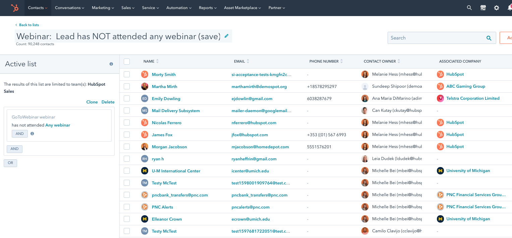Image resolution: width=512 pixels, height=238 pixels.
Task: Sort by PHONE NUMBER column arrows
Action: (x=342, y=61)
